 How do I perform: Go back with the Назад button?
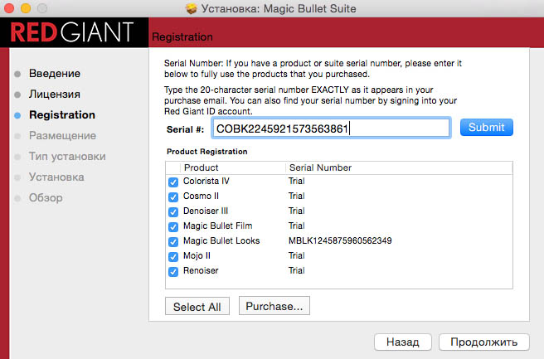click(x=403, y=342)
